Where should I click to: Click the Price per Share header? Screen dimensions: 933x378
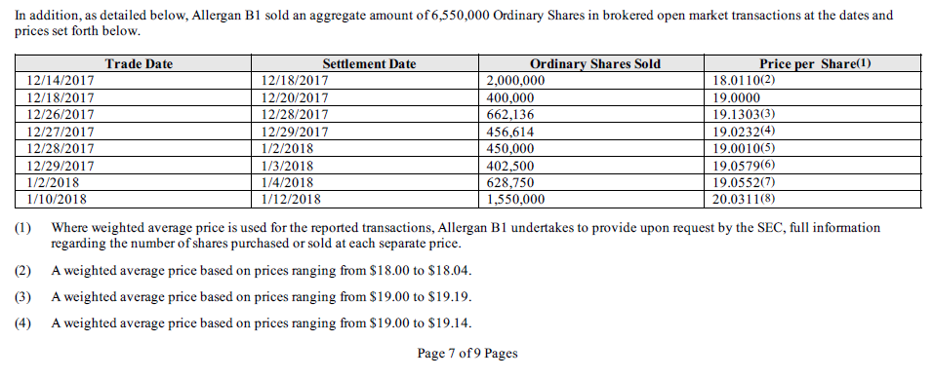(x=815, y=64)
